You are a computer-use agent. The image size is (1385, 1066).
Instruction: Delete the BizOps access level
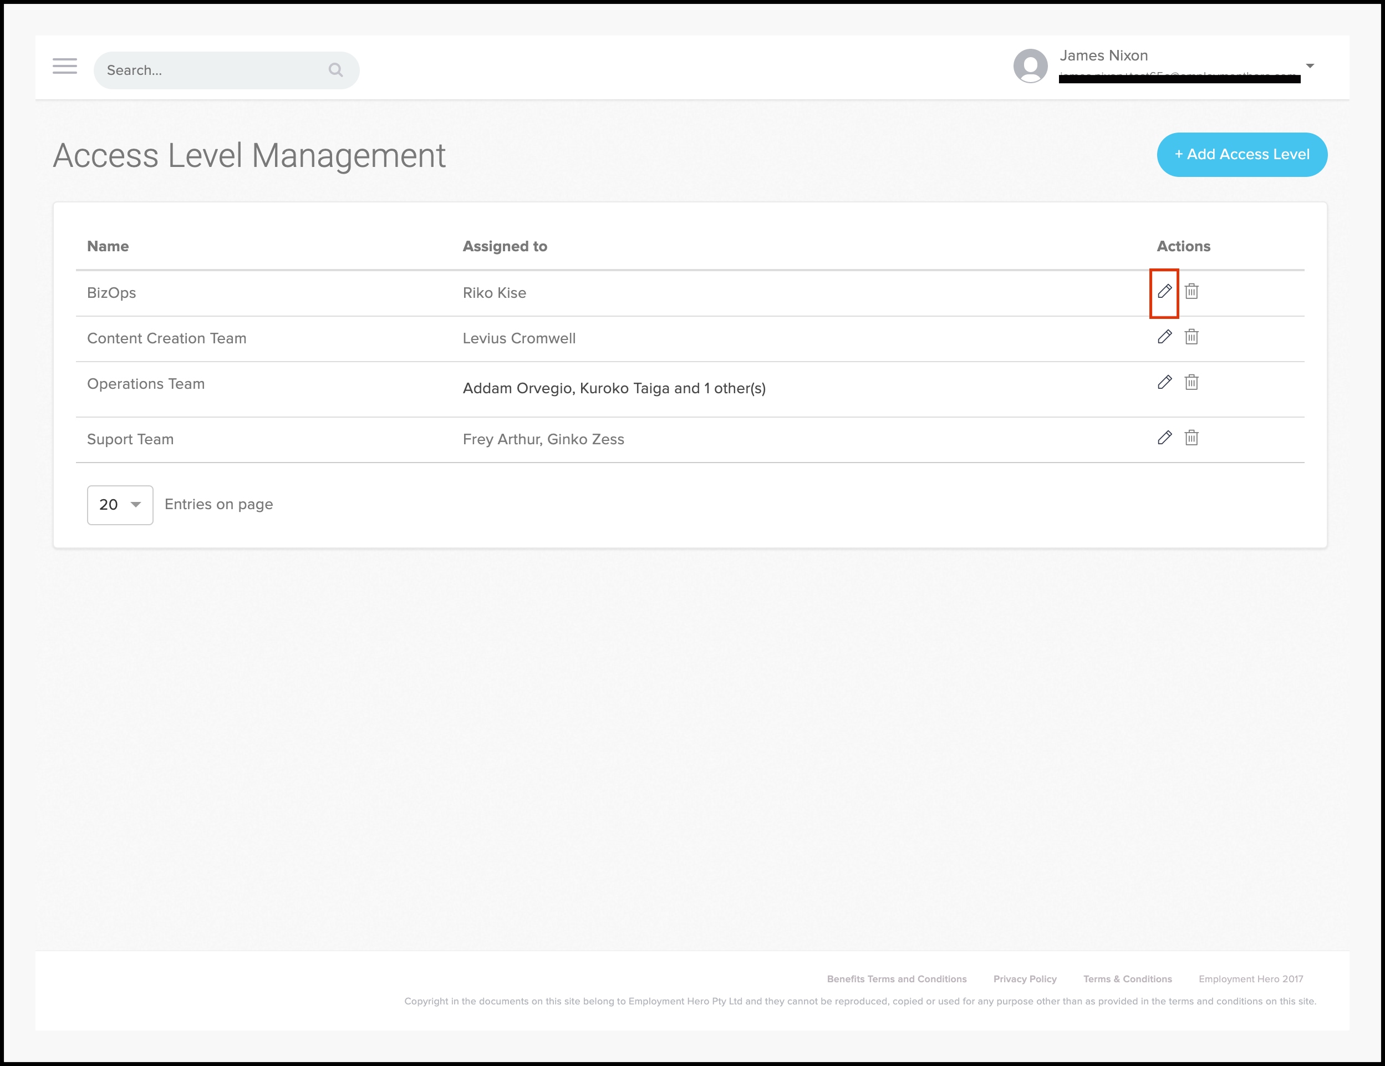[x=1191, y=291]
